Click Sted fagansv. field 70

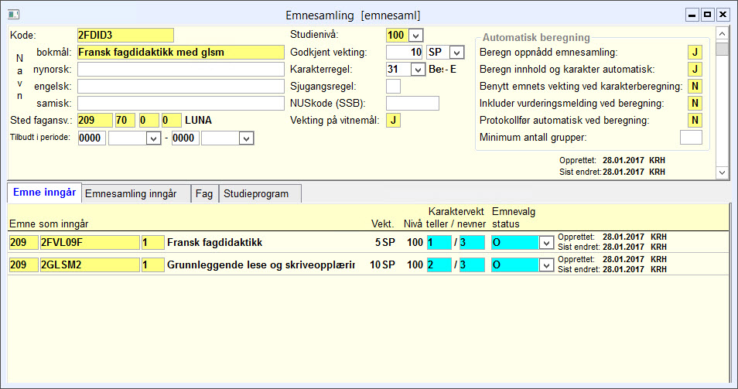125,120
